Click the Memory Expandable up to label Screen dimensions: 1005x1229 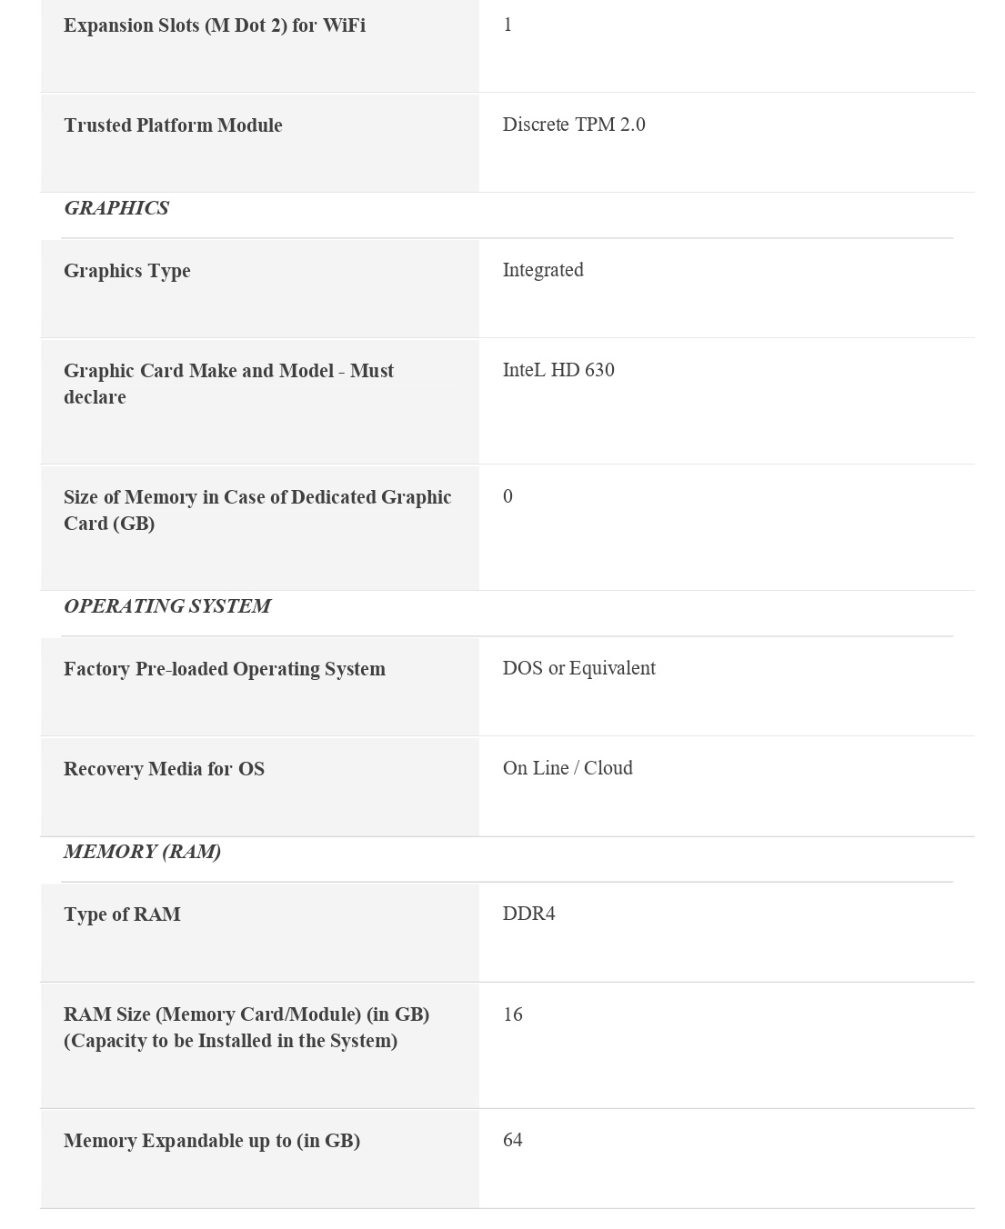(x=212, y=1141)
